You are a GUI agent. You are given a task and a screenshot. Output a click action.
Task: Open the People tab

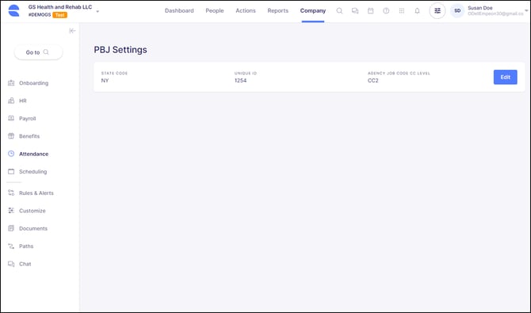click(x=215, y=11)
